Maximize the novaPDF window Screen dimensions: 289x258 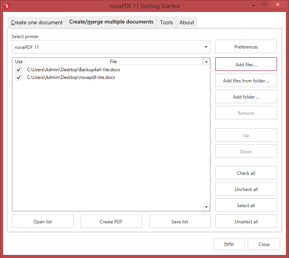264,5
